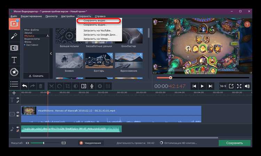
Task: Enter fullscreen preview mode
Action: click(x=239, y=86)
